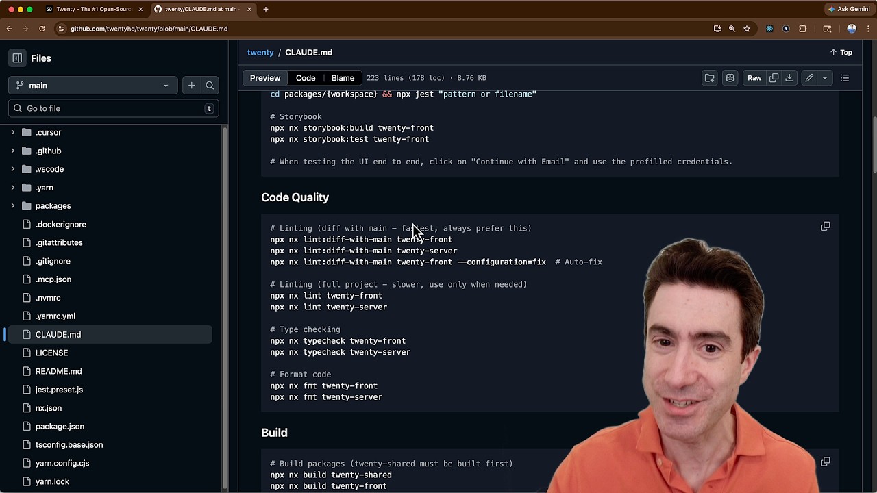Open .dockerignore in the file tree

tap(61, 225)
